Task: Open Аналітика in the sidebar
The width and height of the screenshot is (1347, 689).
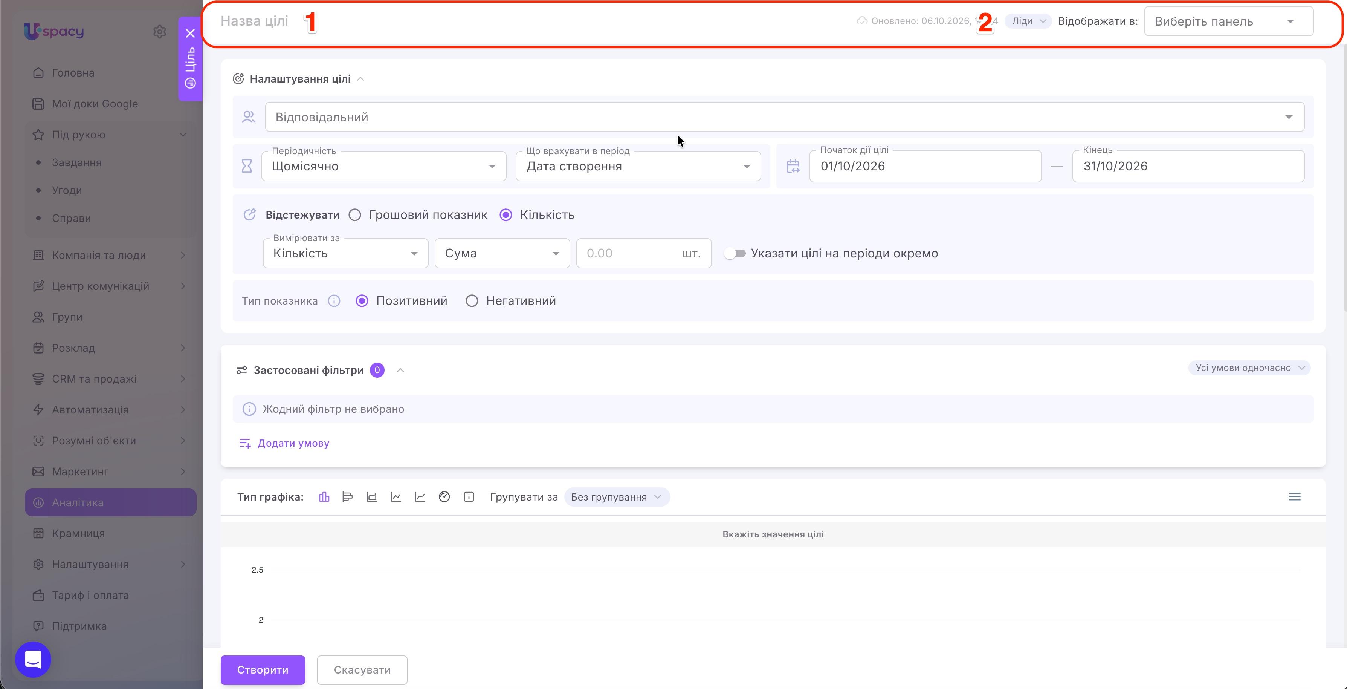Action: tap(110, 503)
